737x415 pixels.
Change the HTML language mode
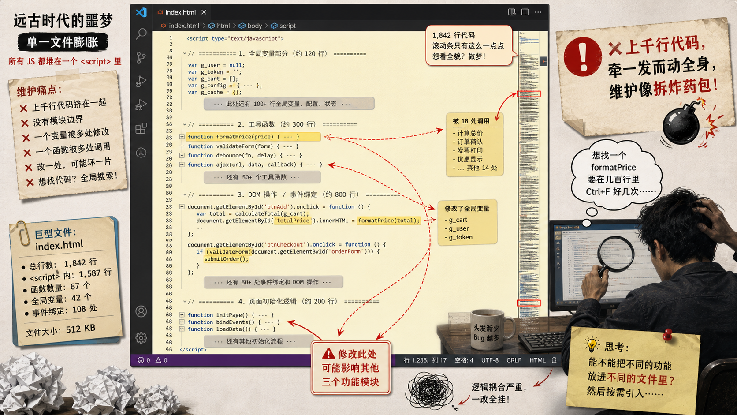click(537, 360)
